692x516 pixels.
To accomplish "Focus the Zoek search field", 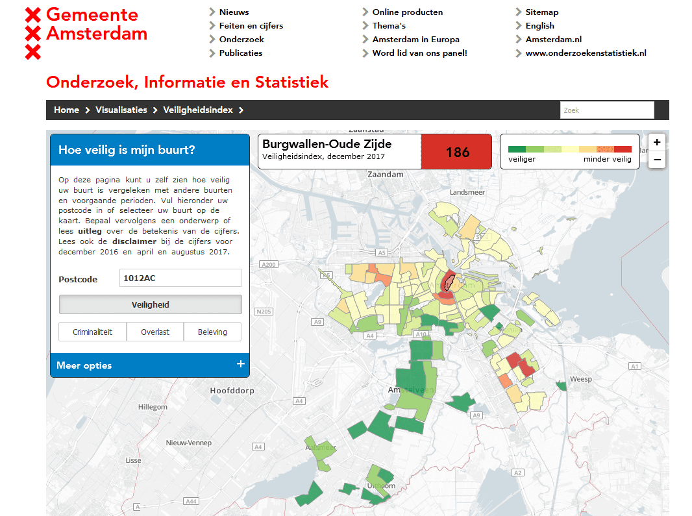I will coord(607,110).
